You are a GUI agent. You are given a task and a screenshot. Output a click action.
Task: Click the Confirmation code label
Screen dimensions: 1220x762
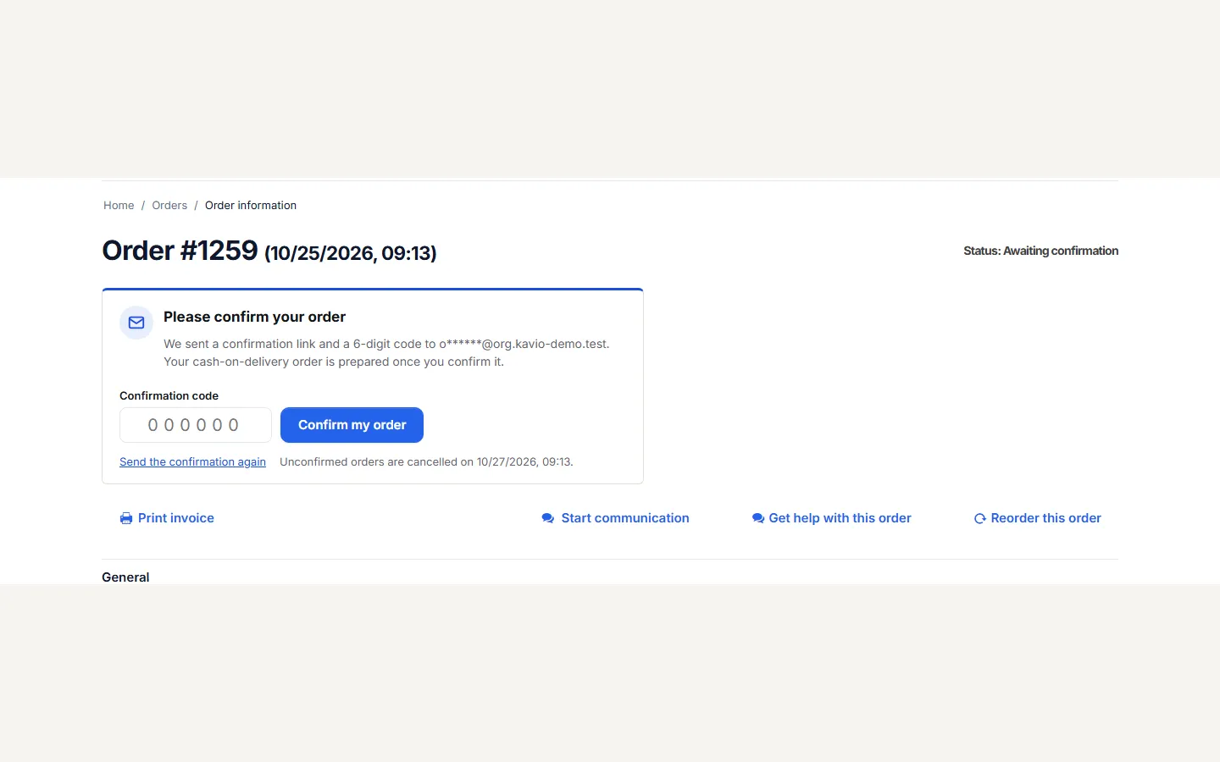169,395
